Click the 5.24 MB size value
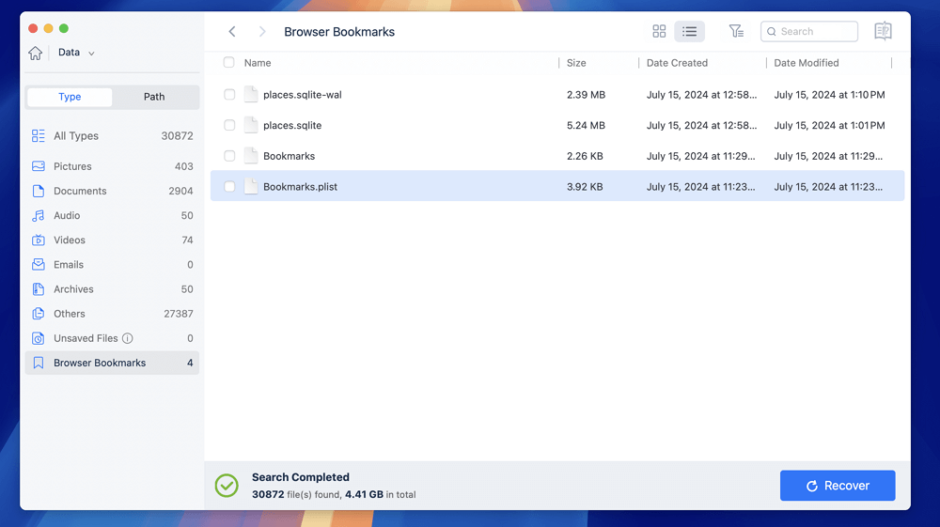This screenshot has width=940, height=527. coord(586,125)
